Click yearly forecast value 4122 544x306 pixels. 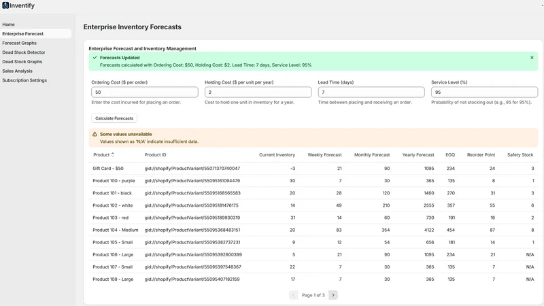(429, 230)
